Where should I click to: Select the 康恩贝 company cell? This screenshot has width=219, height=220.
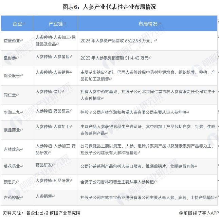coord(17,182)
